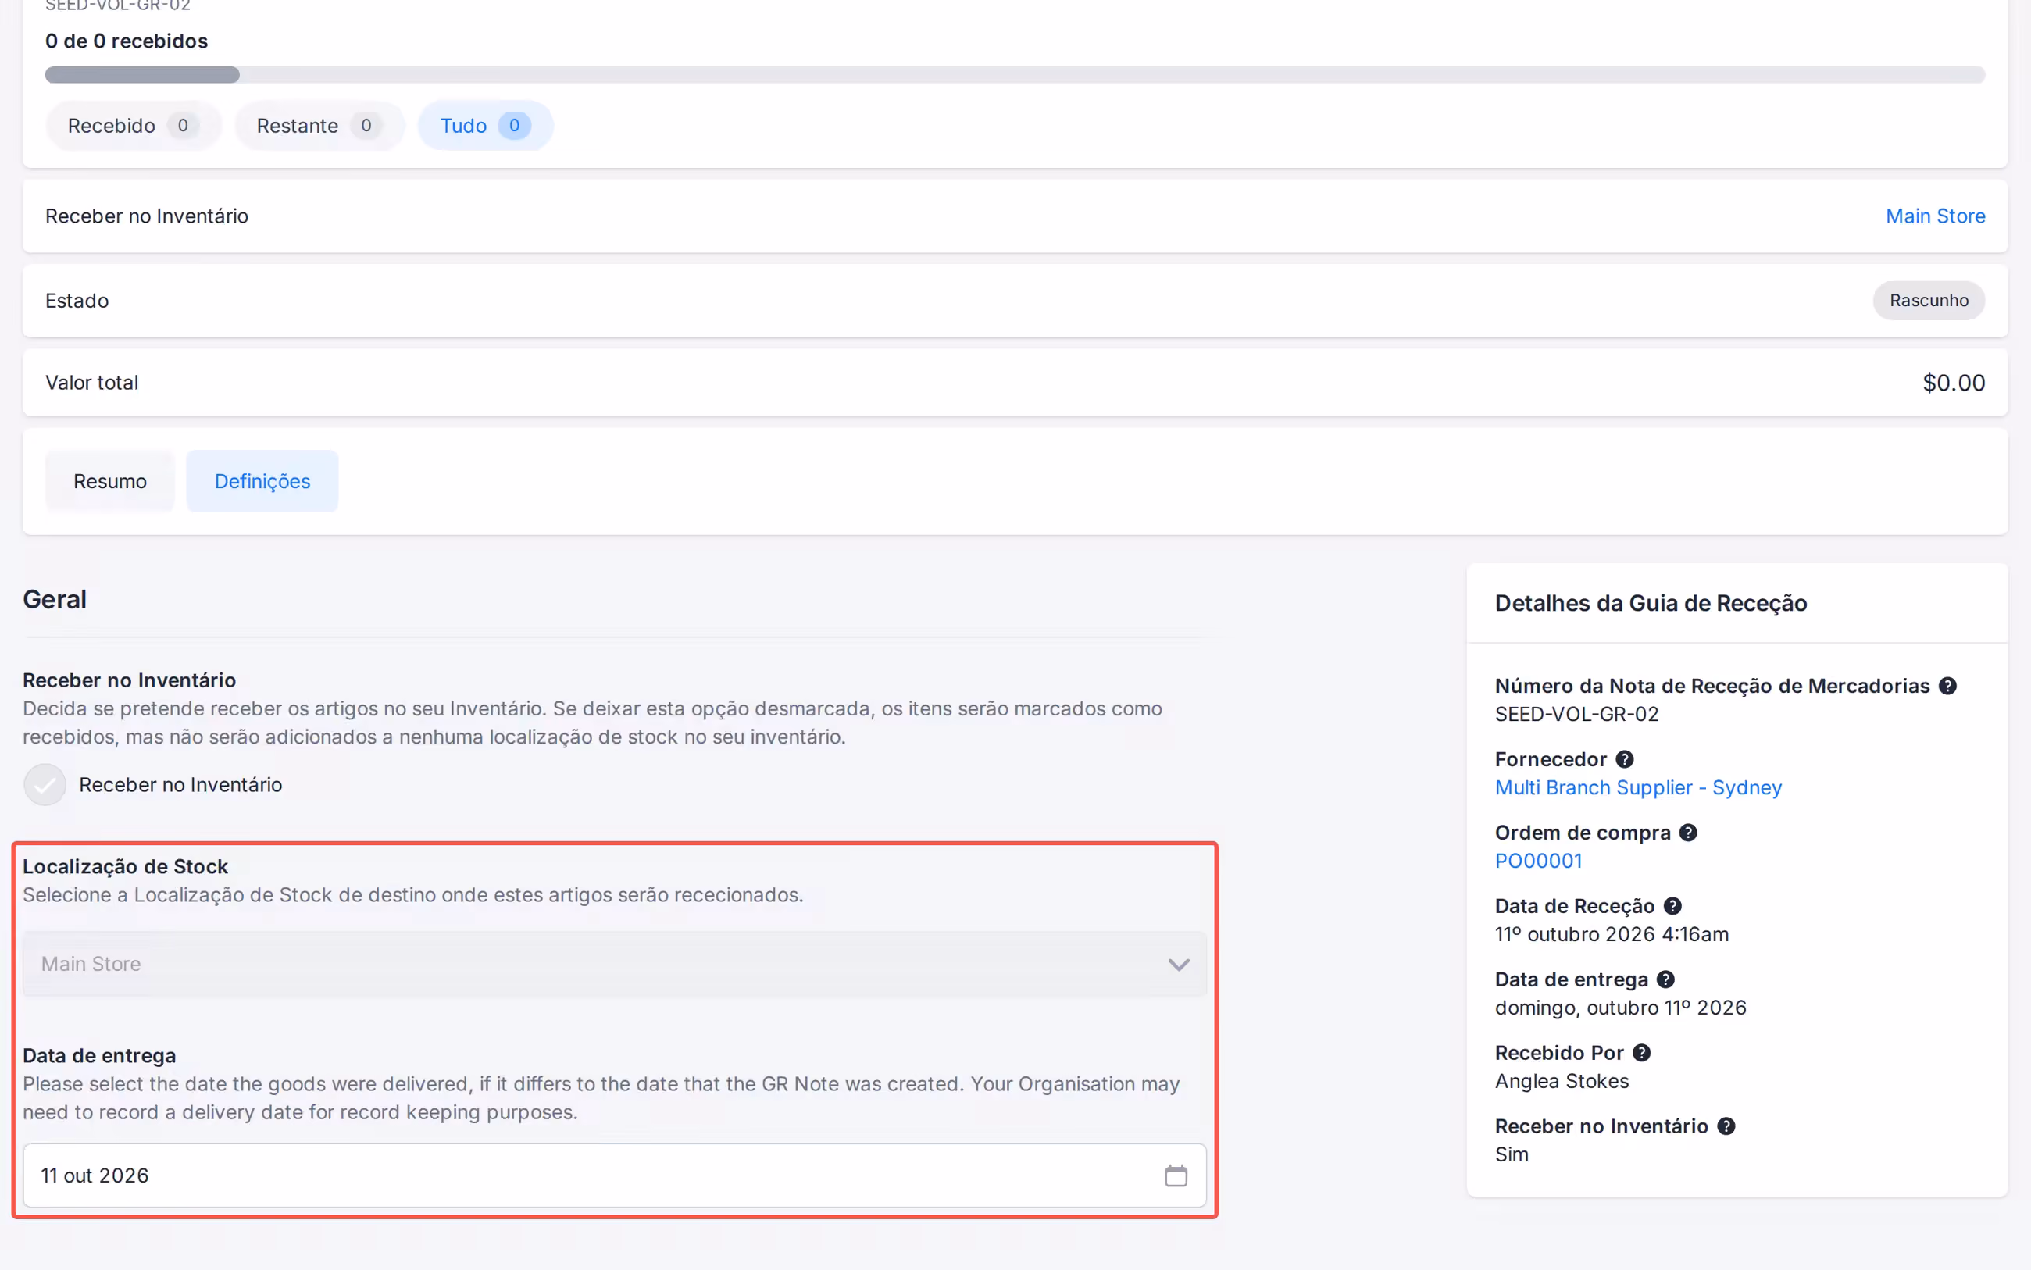Click the received items progress bar
Image resolution: width=2031 pixels, height=1270 pixels.
pos(1015,75)
